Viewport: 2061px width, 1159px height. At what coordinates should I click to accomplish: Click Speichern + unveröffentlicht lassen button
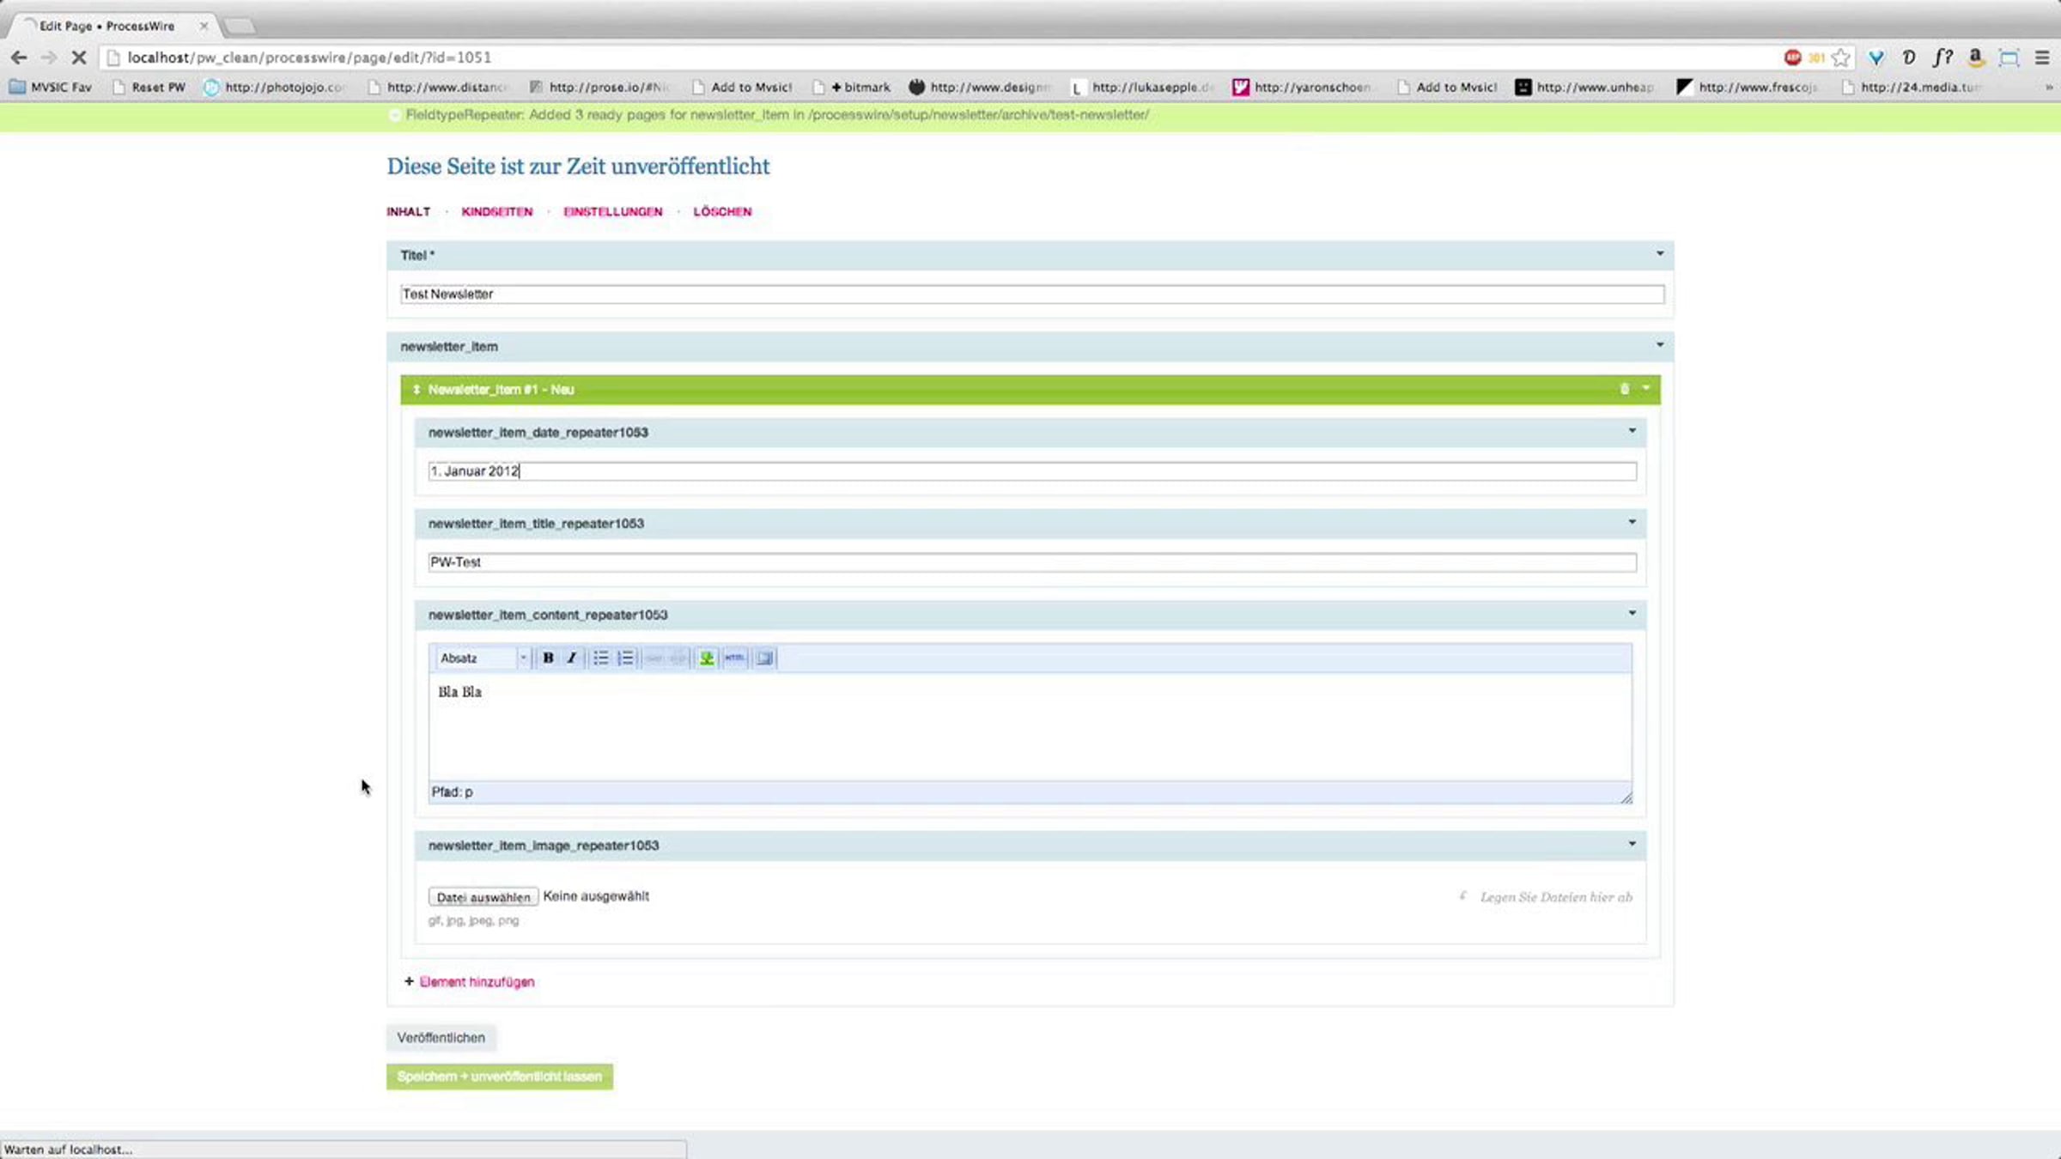(x=499, y=1076)
